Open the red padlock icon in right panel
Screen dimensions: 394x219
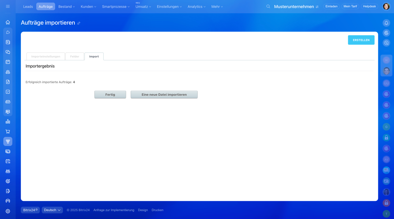point(386,203)
